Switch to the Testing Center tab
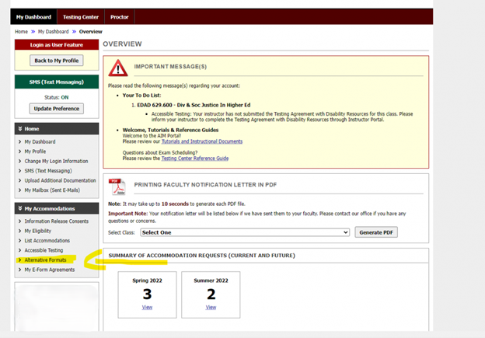 [x=82, y=16]
